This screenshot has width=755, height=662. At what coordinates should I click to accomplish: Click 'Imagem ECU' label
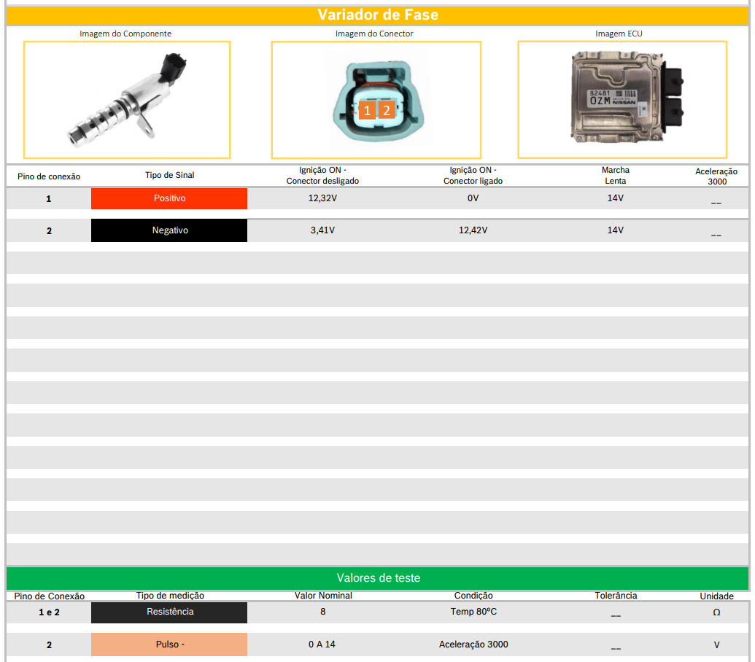619,34
